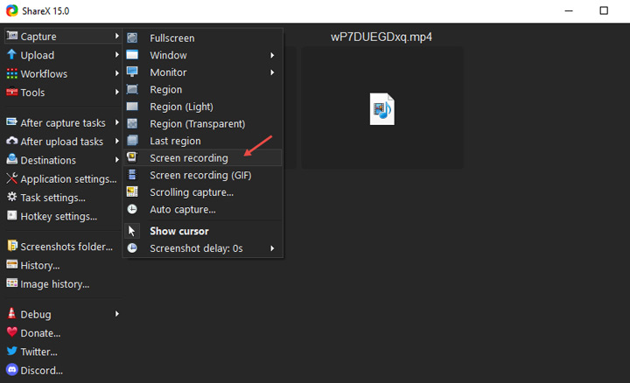Expand the Window capture submenu
The image size is (630, 383).
pos(201,55)
